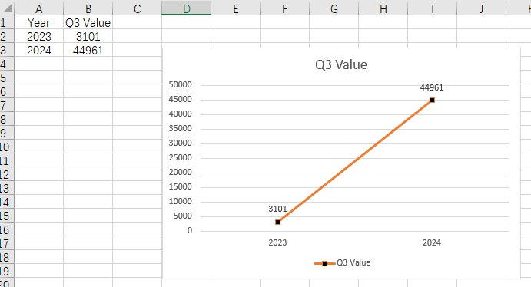531x287 pixels.
Task: Select row 3 header
Action: (x=7, y=50)
